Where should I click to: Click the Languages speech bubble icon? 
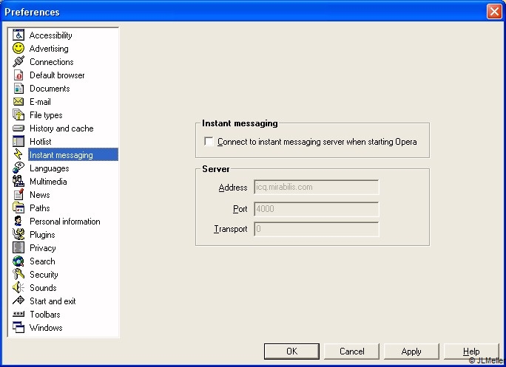tap(18, 168)
